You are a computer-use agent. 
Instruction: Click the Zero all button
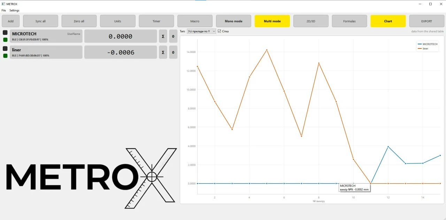click(79, 21)
